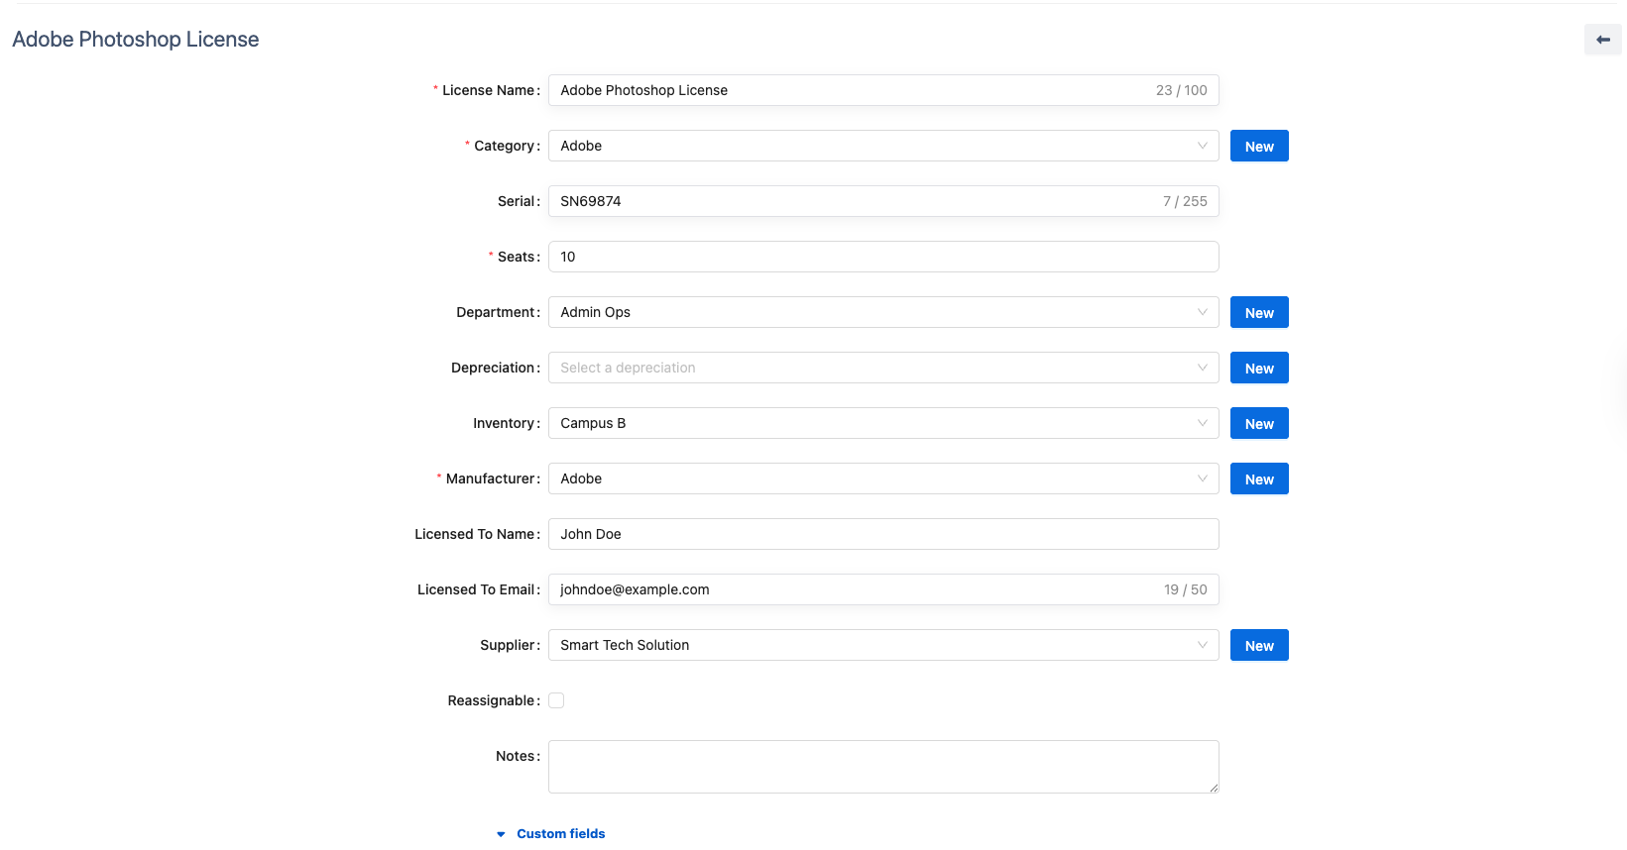Screen dimensions: 1627x850
Task: Open the Inventory dropdown showing Campus B
Action: pos(882,423)
